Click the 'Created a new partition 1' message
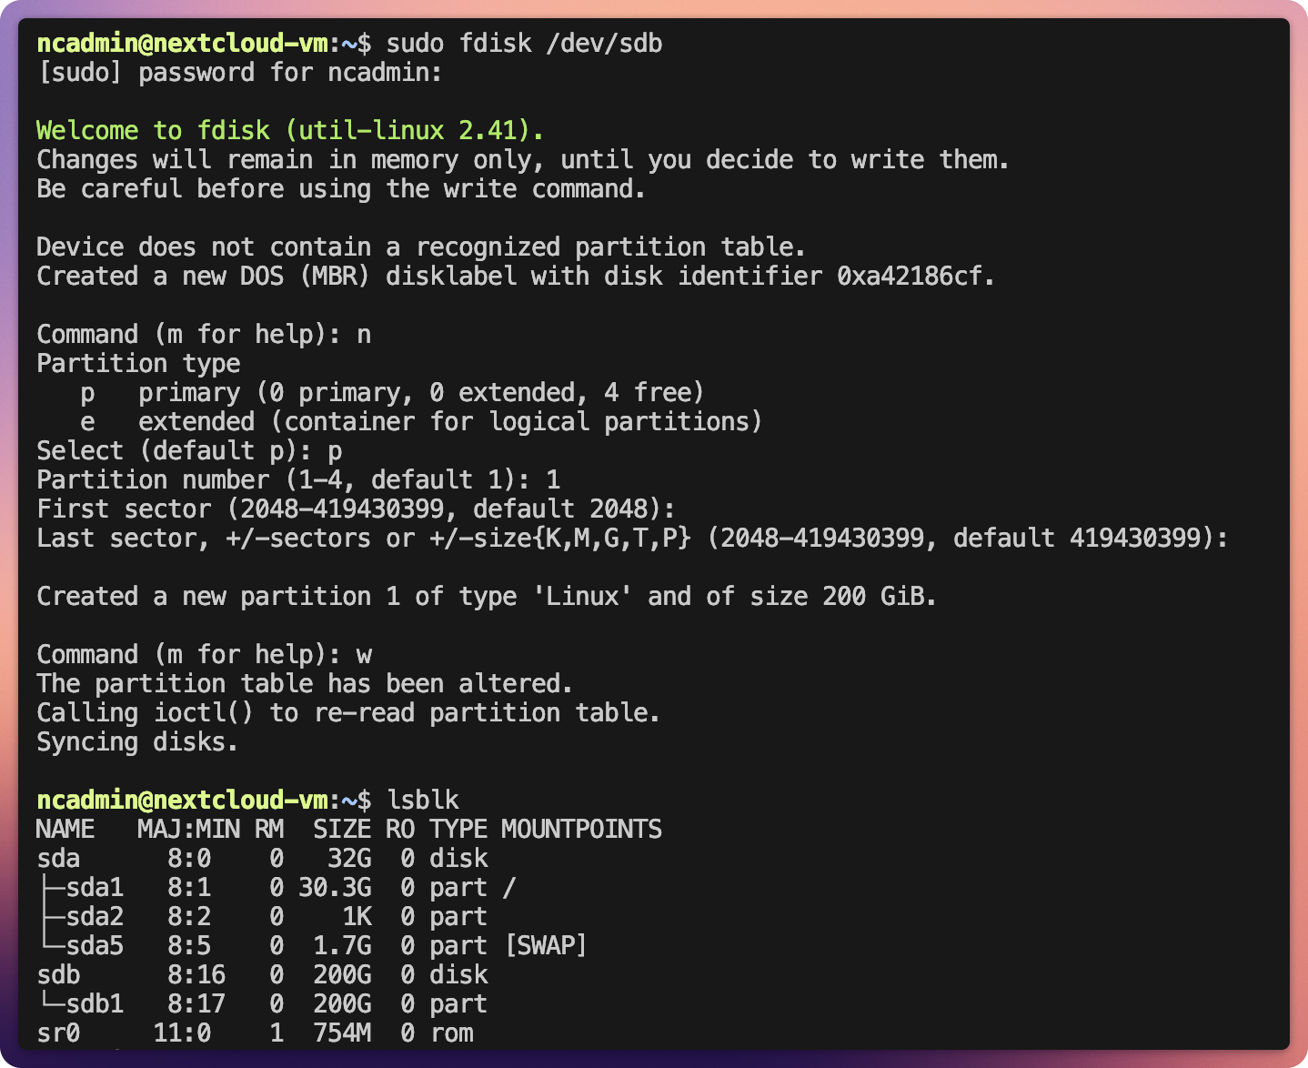This screenshot has width=1308, height=1068. pos(486,597)
